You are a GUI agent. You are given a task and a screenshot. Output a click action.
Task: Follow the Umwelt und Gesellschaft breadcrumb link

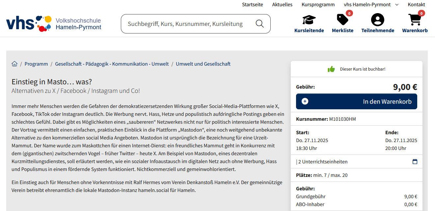[203, 64]
